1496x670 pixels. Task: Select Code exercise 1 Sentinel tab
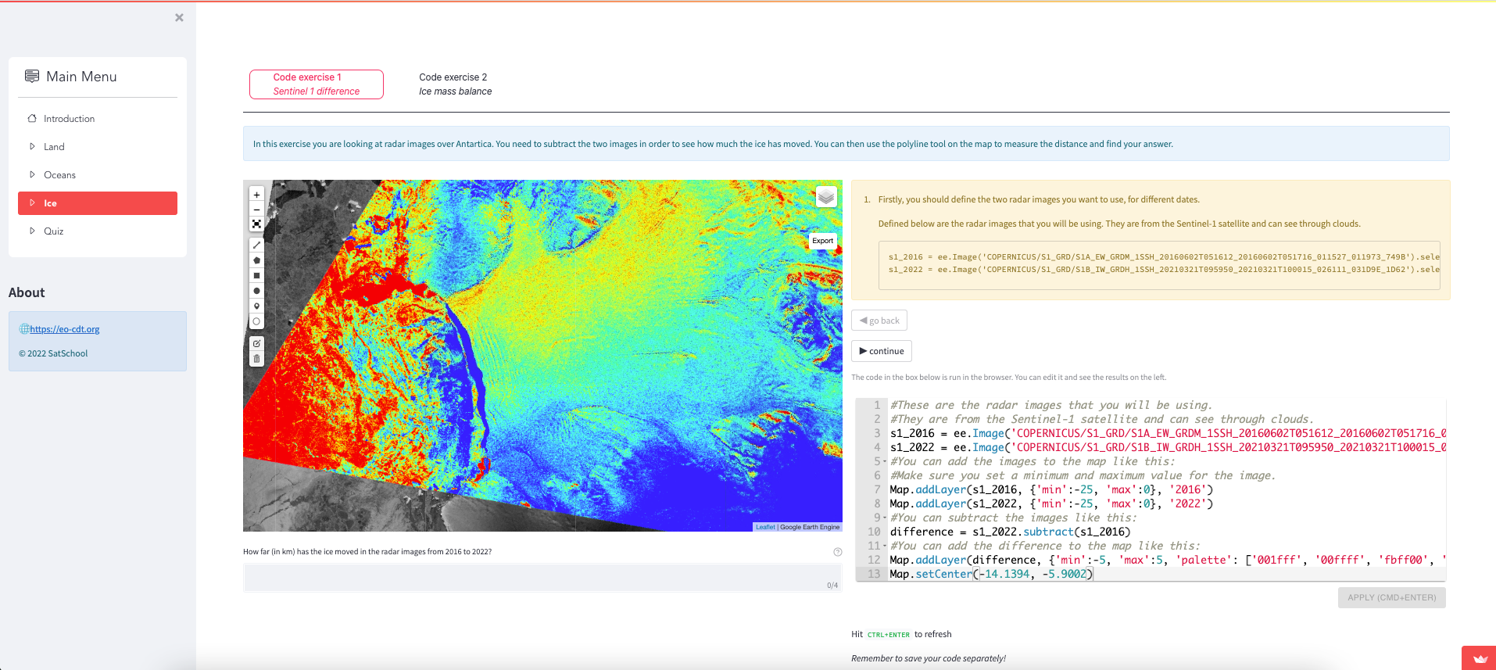(316, 84)
